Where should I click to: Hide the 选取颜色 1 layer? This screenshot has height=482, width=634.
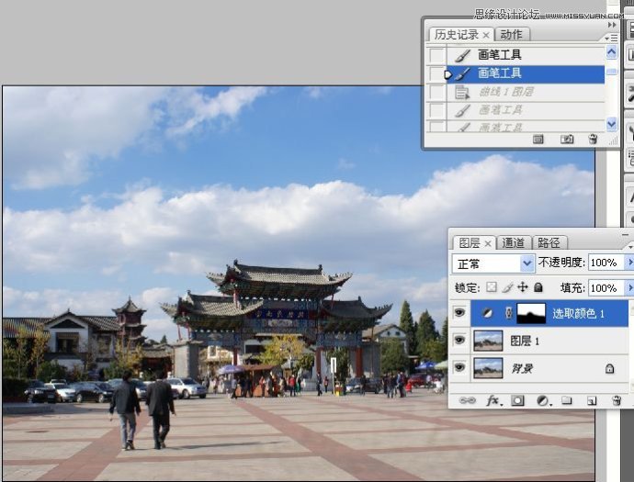pos(459,313)
